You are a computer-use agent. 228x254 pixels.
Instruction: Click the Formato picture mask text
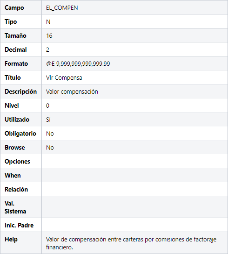pos(78,64)
